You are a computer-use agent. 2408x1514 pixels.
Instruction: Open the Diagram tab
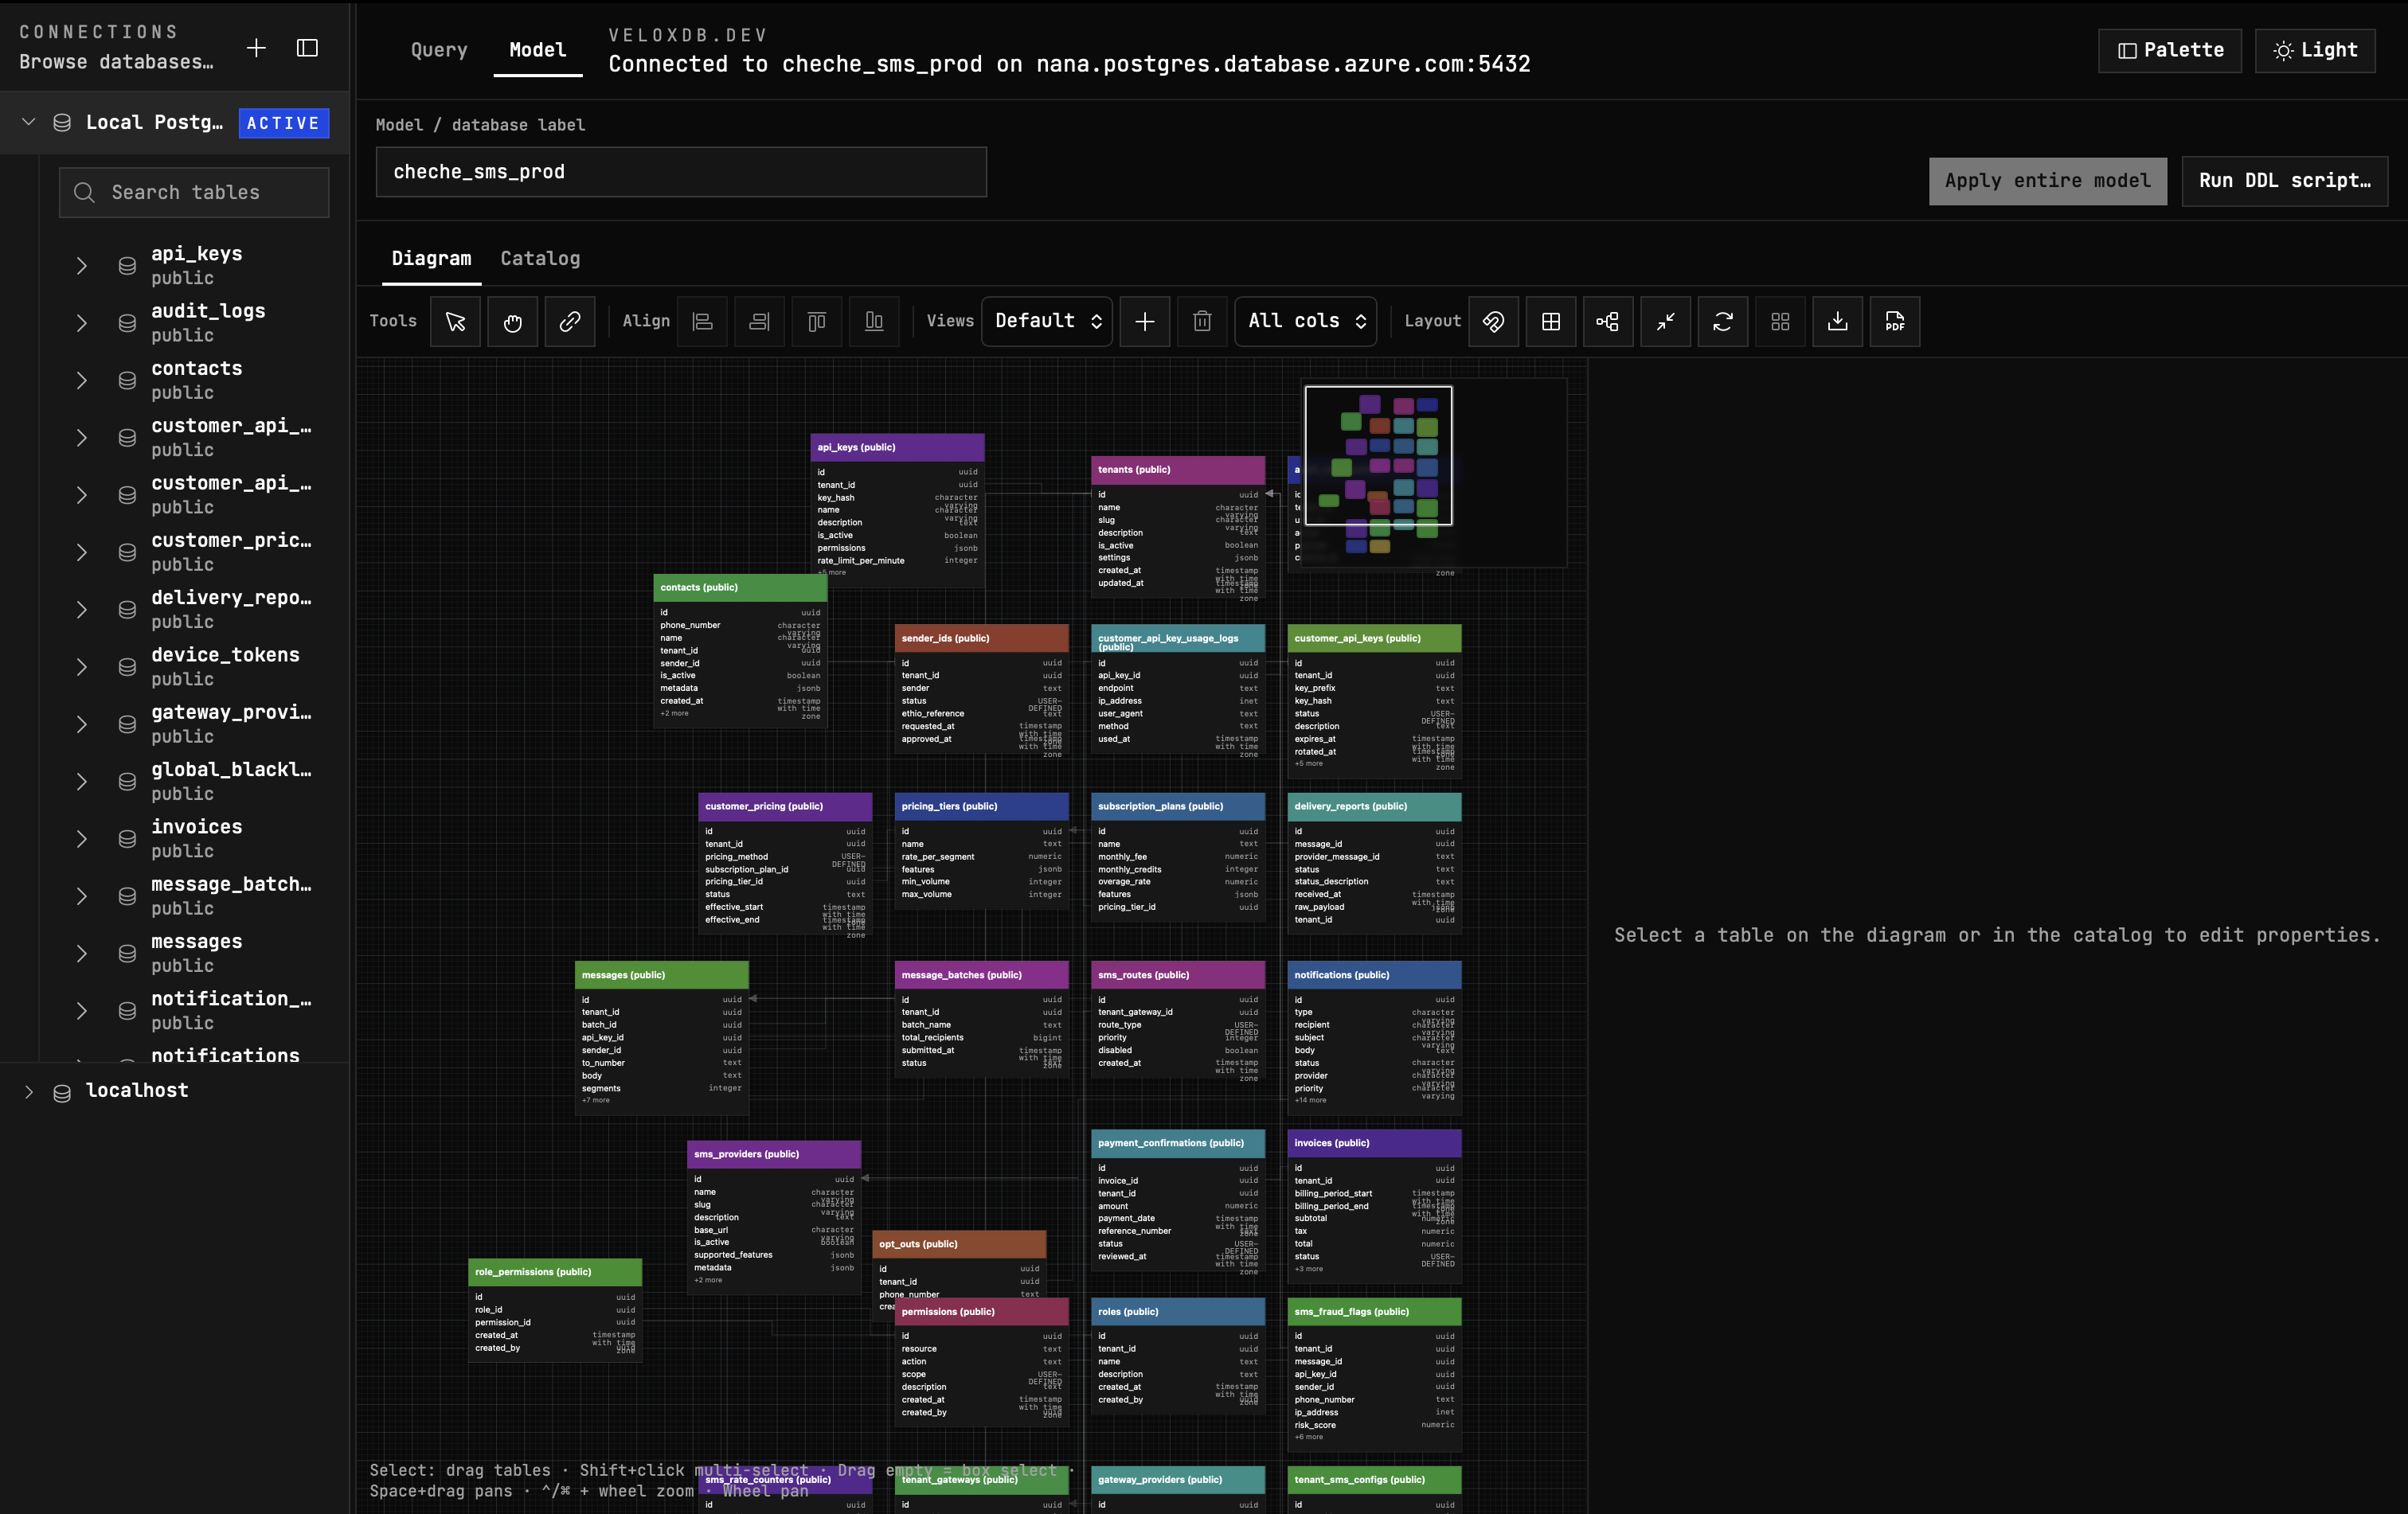coord(431,259)
